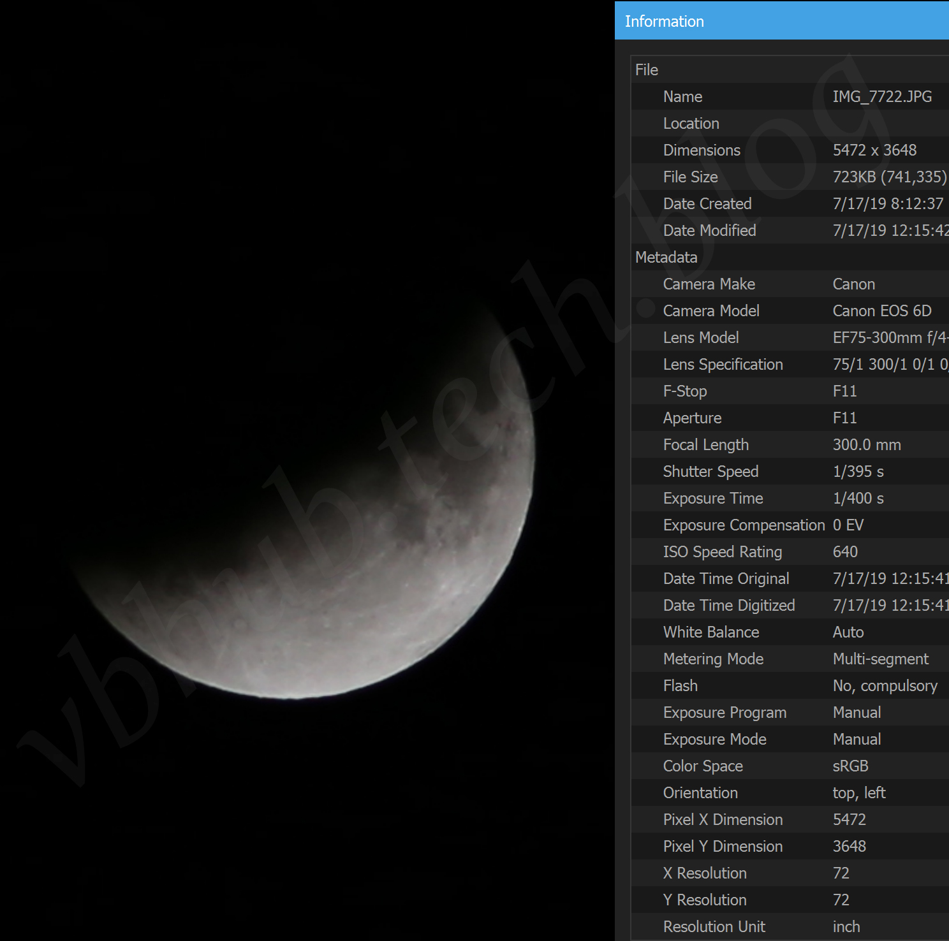Collapse the Metadata section header

(666, 258)
